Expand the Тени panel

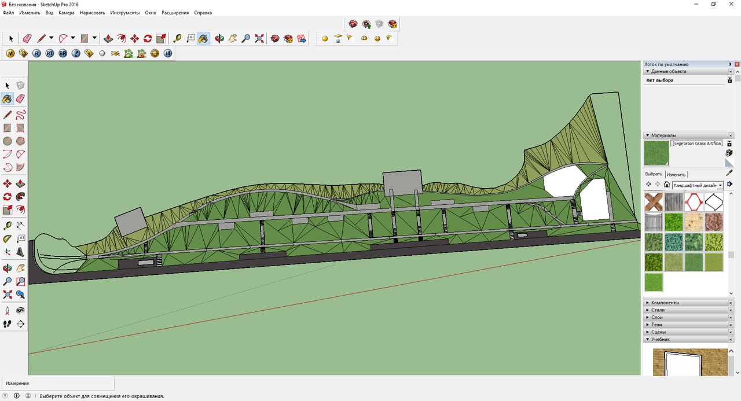pos(656,325)
